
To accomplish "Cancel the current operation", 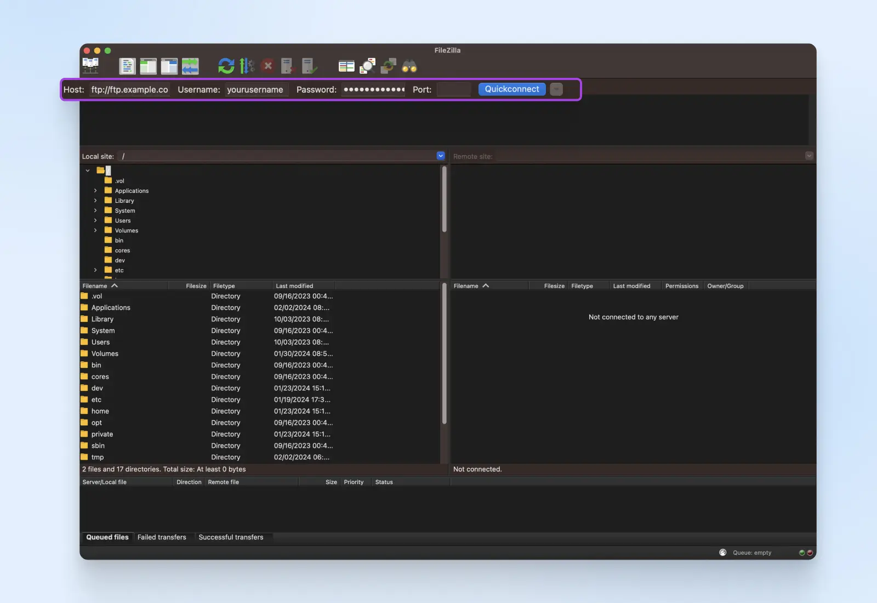I will tap(268, 66).
